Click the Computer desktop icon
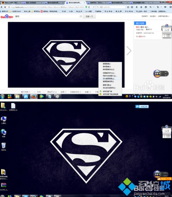 tap(4, 120)
